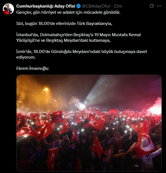This screenshot has height=173, width=166.
Task: Click the orange street lamp in photo
Action: (x=46, y=89)
